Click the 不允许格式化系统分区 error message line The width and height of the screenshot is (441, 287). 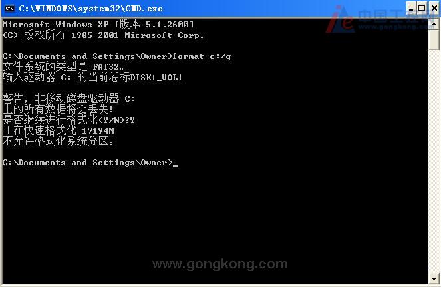[x=58, y=142]
